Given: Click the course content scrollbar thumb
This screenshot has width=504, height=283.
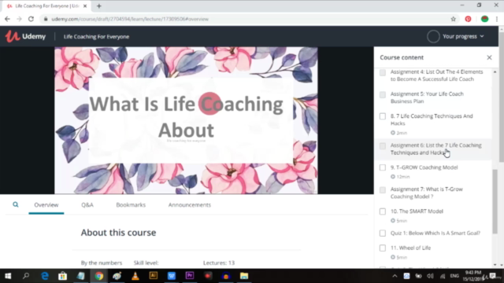Looking at the screenshot, I should [x=495, y=201].
